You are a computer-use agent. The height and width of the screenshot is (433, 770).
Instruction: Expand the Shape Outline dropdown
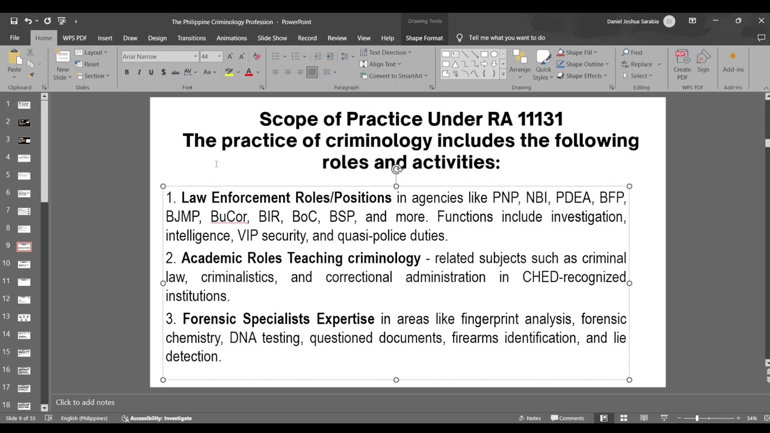pos(582,64)
